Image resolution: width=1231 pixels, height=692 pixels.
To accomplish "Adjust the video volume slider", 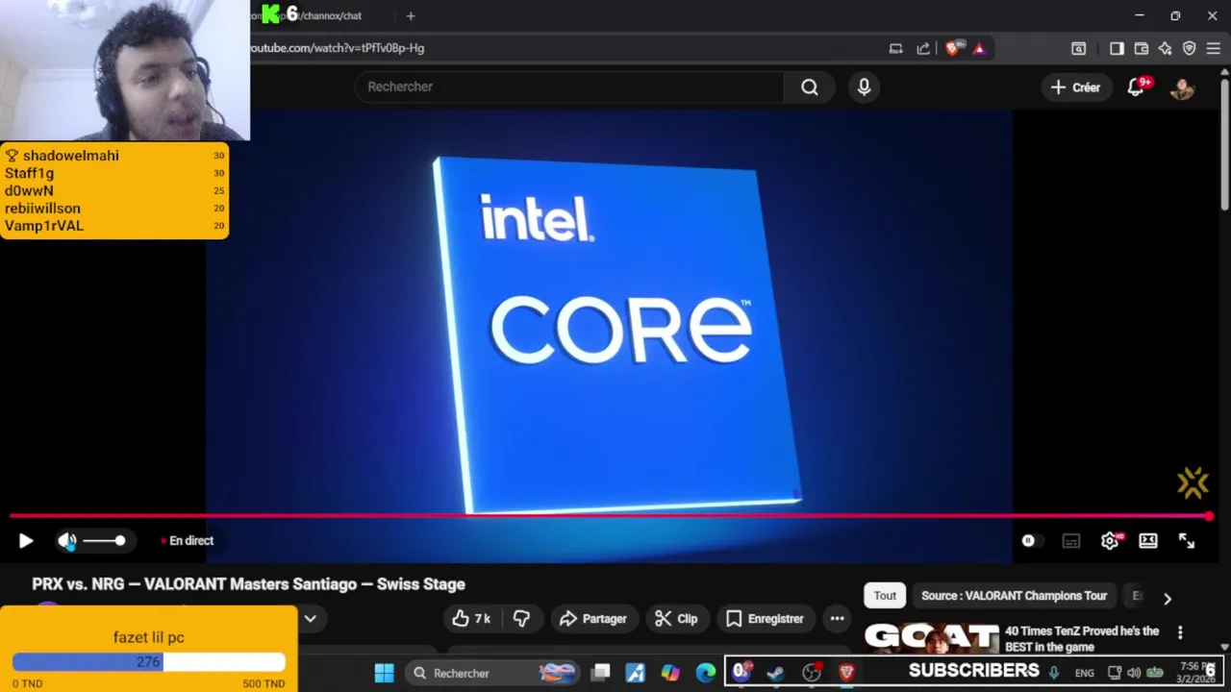I will tap(104, 541).
